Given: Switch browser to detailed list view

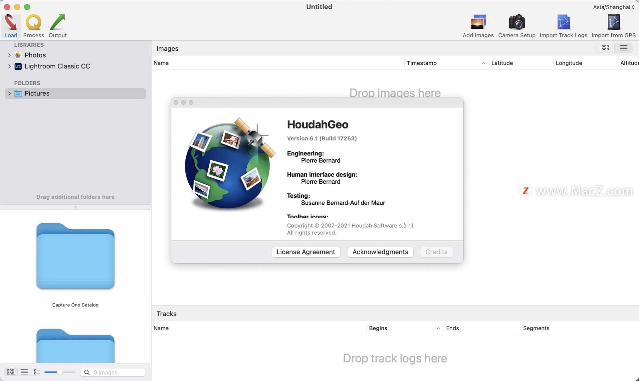Looking at the screenshot, I should click(x=37, y=372).
